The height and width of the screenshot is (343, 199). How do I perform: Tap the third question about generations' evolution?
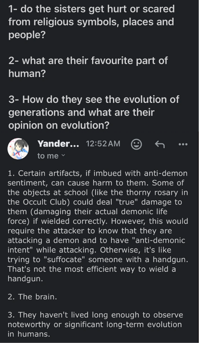pyautogui.click(x=94, y=112)
